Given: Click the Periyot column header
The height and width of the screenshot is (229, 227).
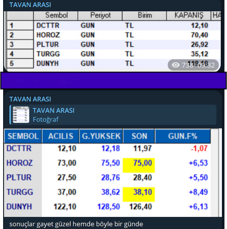Looking at the screenshot, I should tap(100, 16).
